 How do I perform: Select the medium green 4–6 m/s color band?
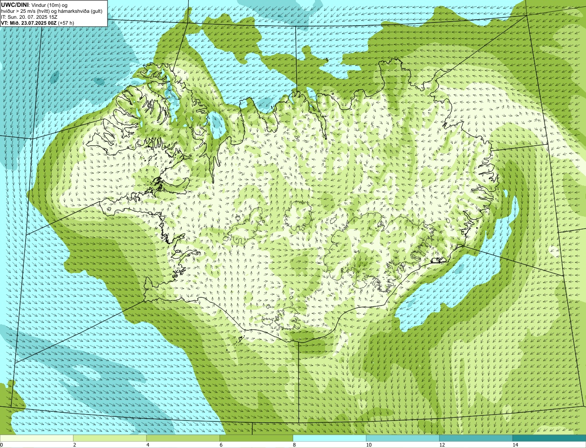click(183, 438)
